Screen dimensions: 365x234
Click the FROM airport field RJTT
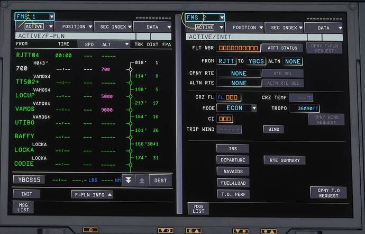[x=226, y=61]
